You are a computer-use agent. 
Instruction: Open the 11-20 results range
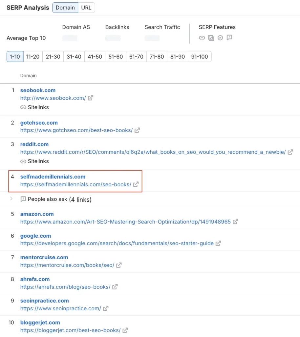(33, 56)
